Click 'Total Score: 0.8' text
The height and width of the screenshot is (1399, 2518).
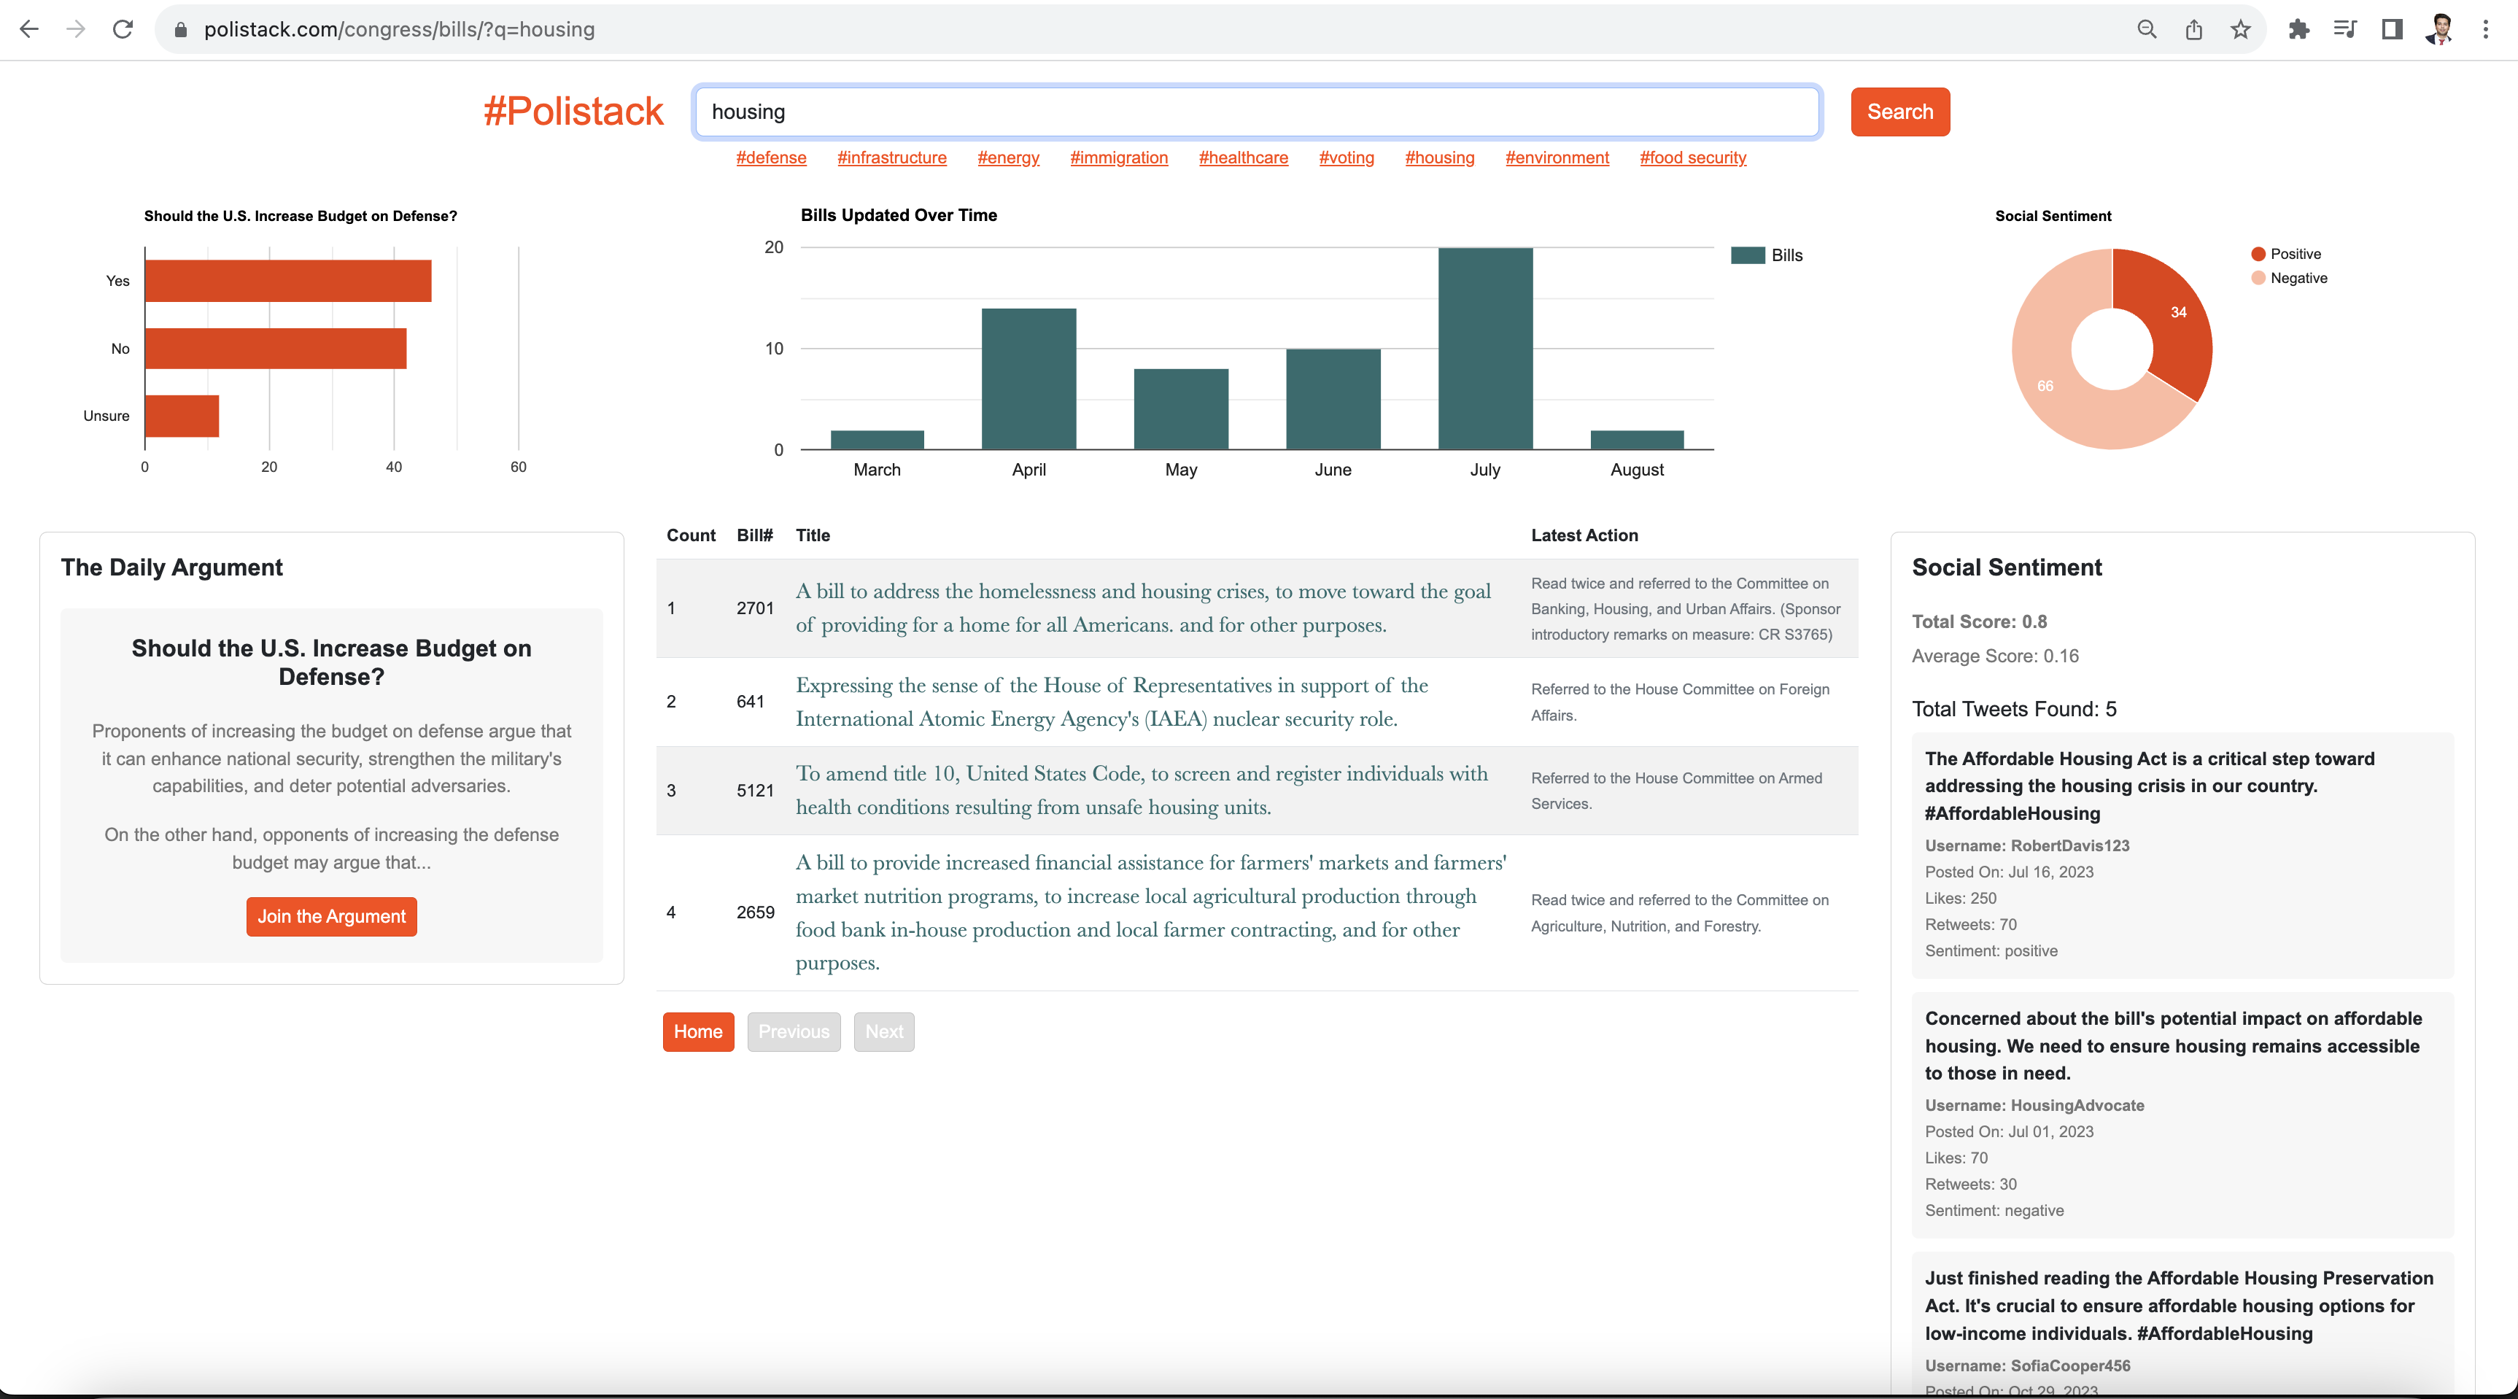(1978, 621)
